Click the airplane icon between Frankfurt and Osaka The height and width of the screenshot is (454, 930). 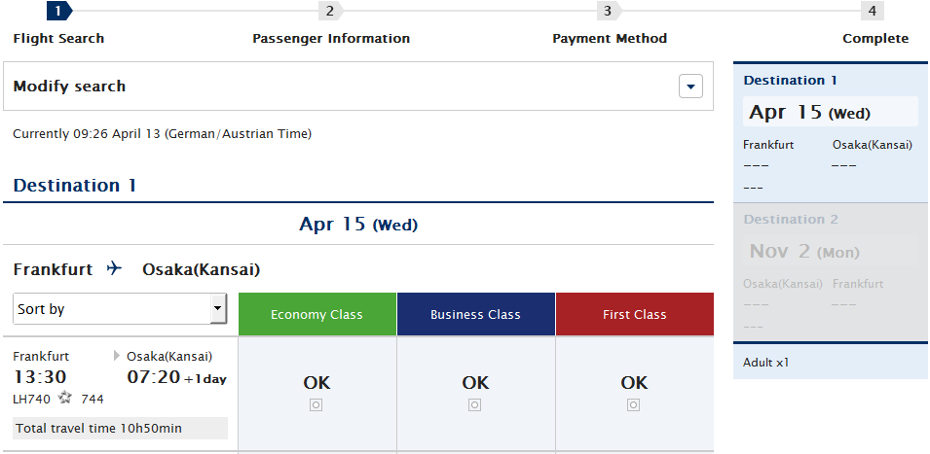pos(115,268)
